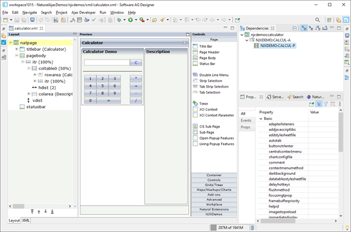Click the C clear button in calculator preview
The image size is (351, 232).
136,63
